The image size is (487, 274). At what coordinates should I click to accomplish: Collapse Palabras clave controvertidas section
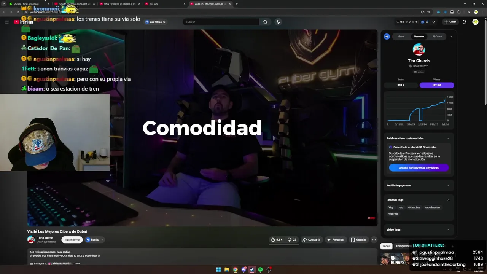pos(448,138)
